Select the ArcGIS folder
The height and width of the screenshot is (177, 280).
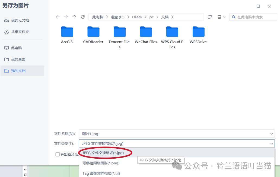67,35
